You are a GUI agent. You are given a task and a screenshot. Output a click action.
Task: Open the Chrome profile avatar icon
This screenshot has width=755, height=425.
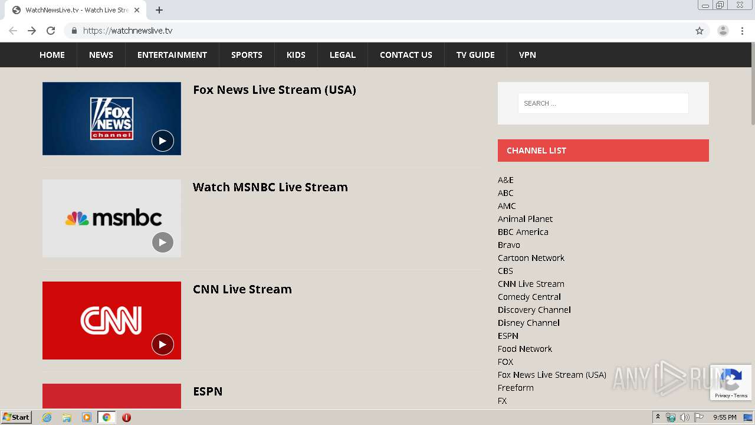click(x=723, y=31)
